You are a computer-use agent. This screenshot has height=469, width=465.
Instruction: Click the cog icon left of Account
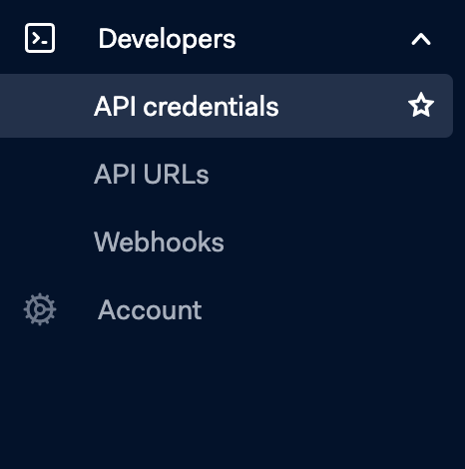[x=40, y=309]
